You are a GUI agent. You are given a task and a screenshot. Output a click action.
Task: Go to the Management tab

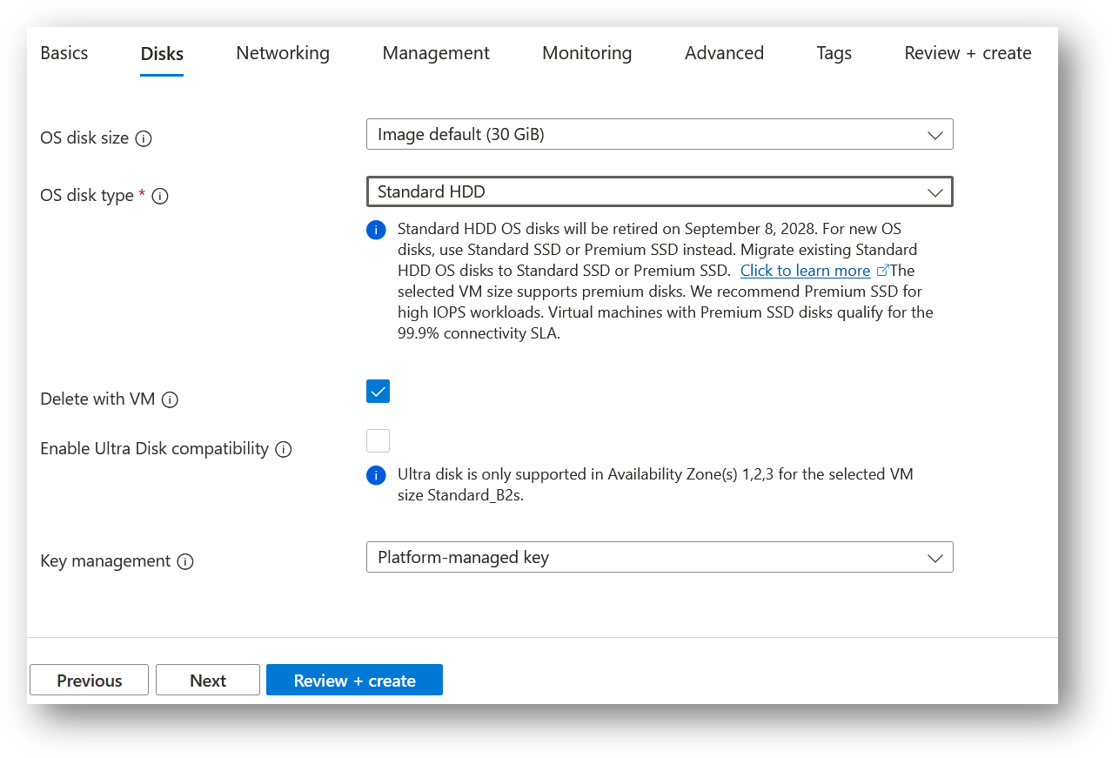tap(436, 53)
